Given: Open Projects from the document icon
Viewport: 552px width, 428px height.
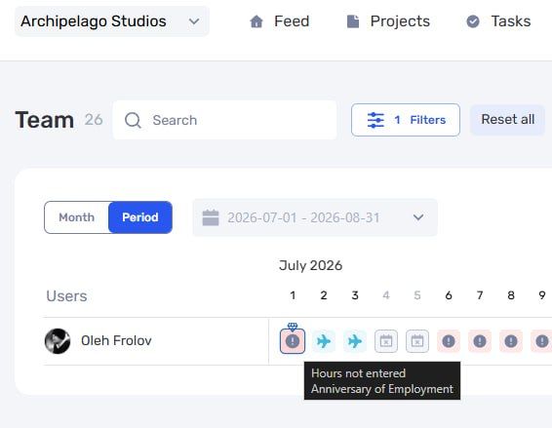Looking at the screenshot, I should pos(353,21).
